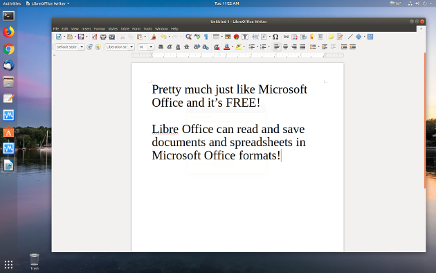Screen dimensions: 436x273
Task: Insert a comment note
Action: (x=331, y=37)
